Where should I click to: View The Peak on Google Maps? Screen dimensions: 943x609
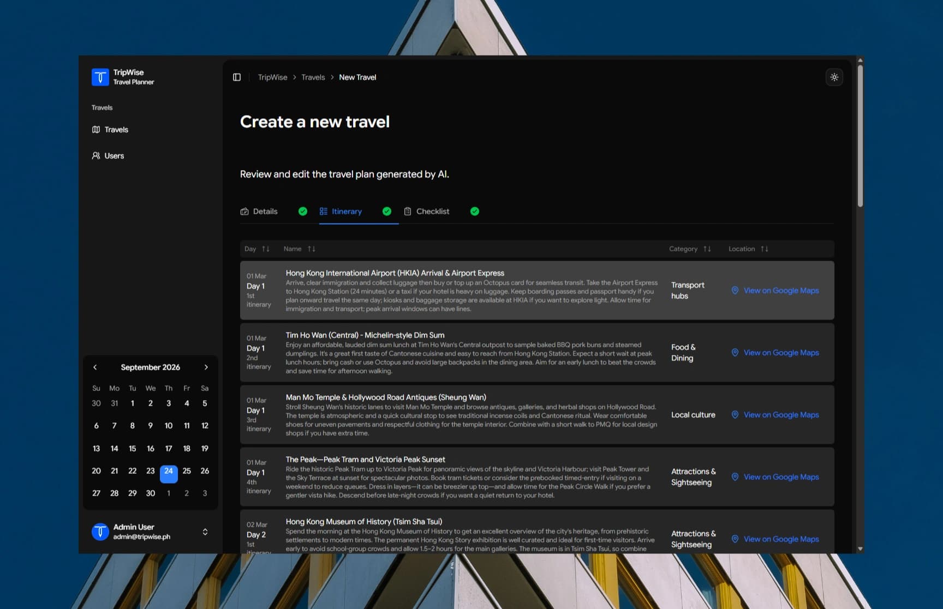tap(775, 477)
